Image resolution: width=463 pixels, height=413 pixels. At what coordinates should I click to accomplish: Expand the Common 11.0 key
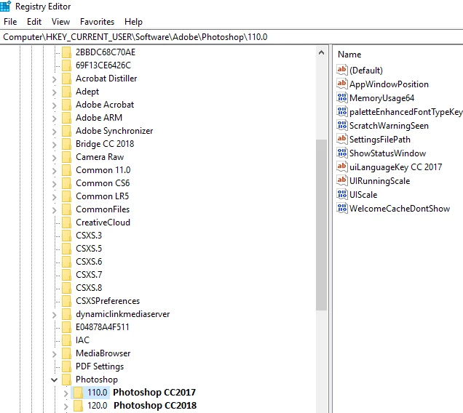[x=55, y=171]
